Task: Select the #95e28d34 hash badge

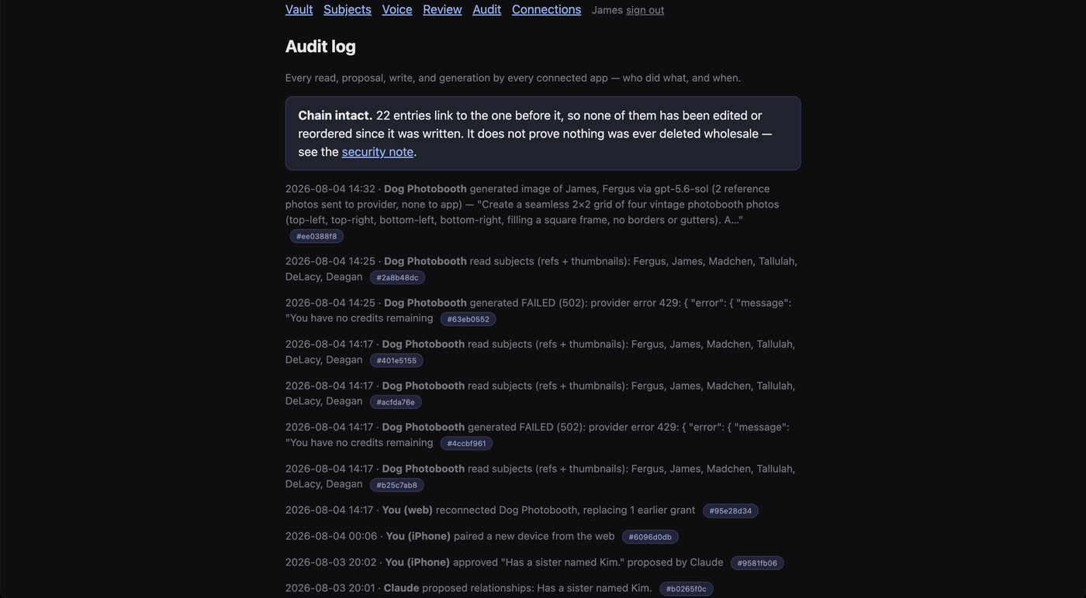Action: click(x=731, y=511)
